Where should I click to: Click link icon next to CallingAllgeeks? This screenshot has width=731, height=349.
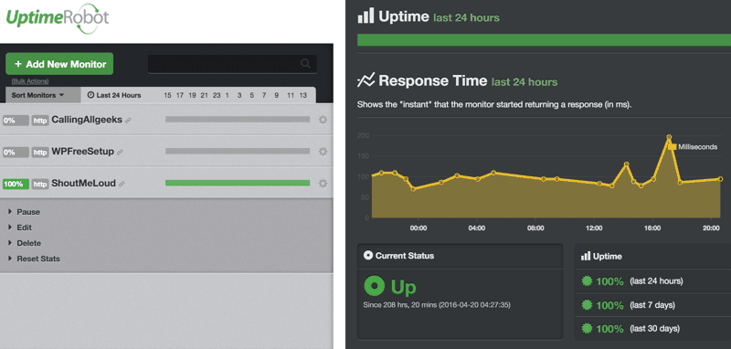point(128,121)
